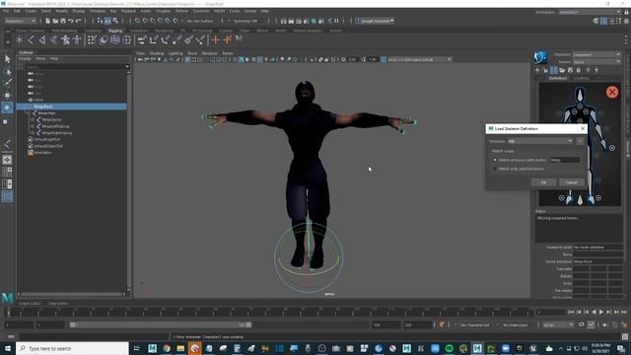Select Match only selected bones radio
The width and height of the screenshot is (631, 355).
[x=495, y=169]
